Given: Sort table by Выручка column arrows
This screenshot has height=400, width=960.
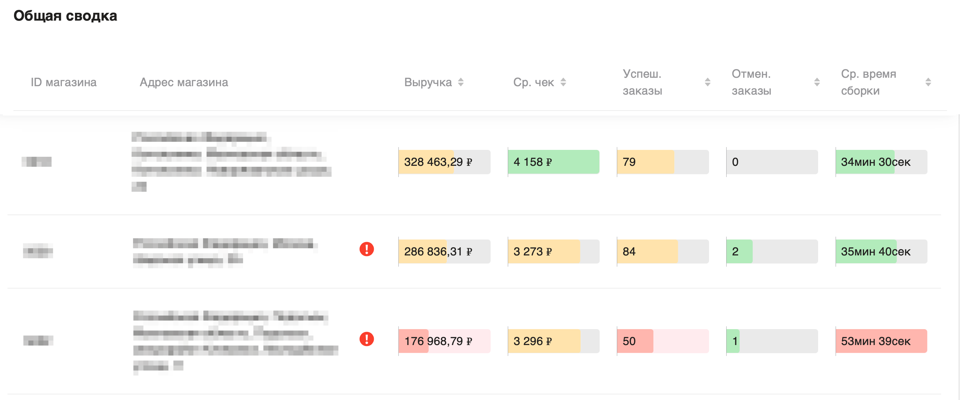Looking at the screenshot, I should point(461,82).
